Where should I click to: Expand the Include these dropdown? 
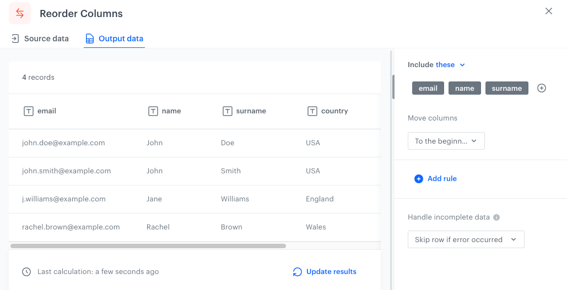[450, 65]
